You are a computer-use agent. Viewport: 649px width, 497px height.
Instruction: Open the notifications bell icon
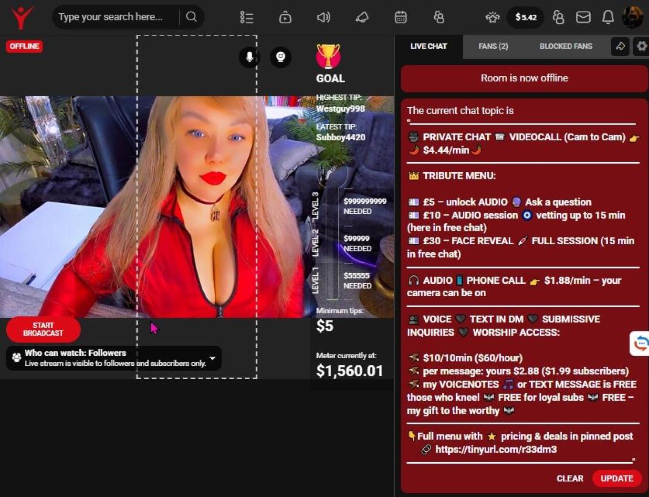607,18
